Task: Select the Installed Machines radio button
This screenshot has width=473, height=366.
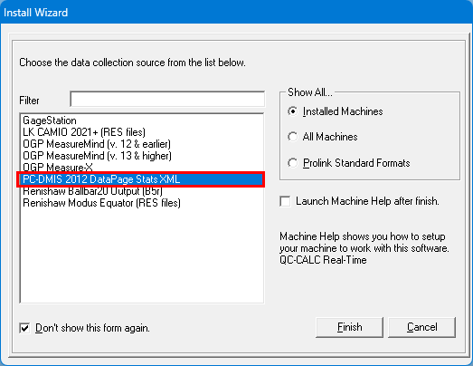Action: click(292, 111)
